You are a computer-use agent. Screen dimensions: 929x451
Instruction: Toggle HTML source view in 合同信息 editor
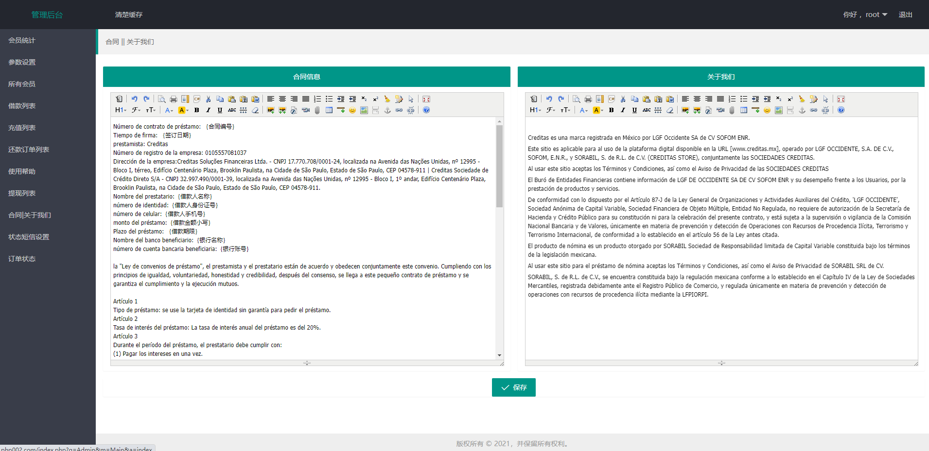pos(119,99)
